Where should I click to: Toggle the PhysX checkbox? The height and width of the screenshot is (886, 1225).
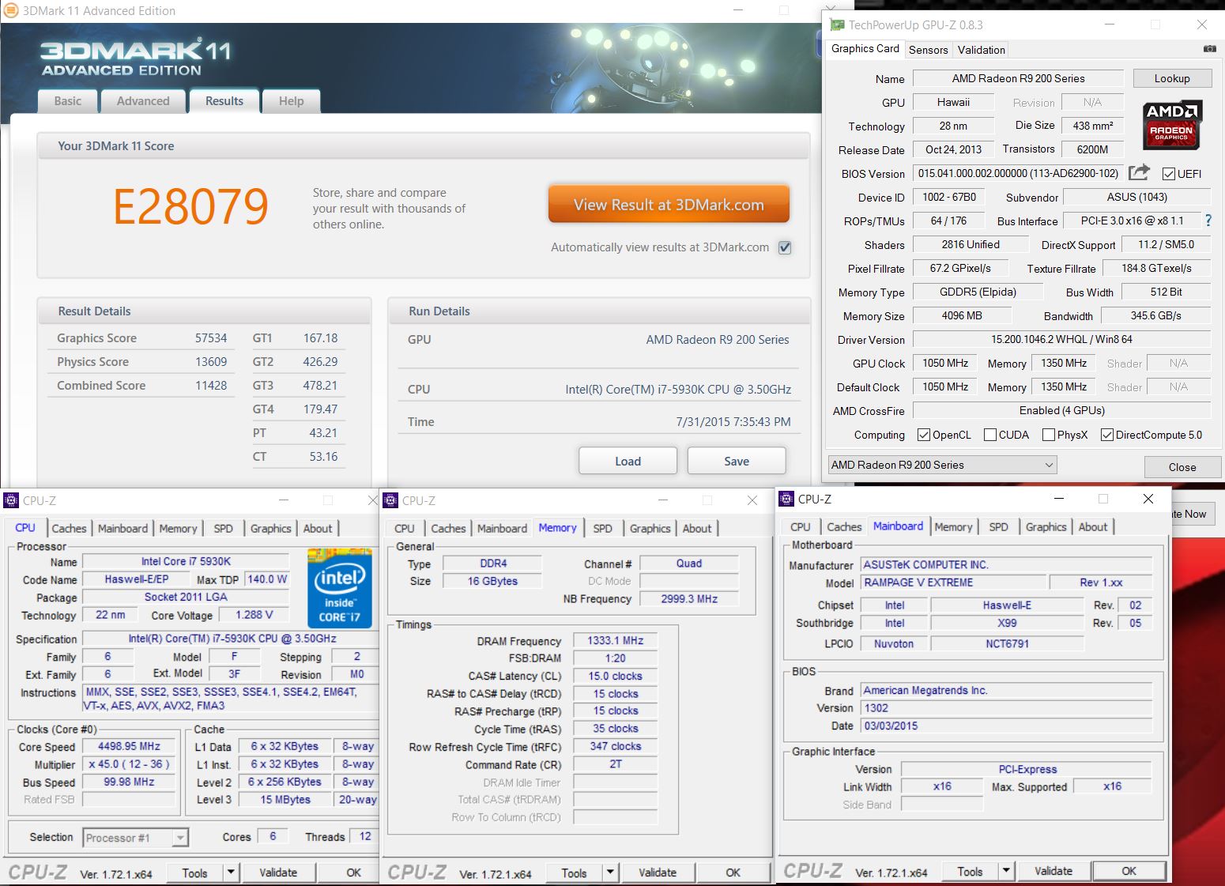coord(1049,435)
